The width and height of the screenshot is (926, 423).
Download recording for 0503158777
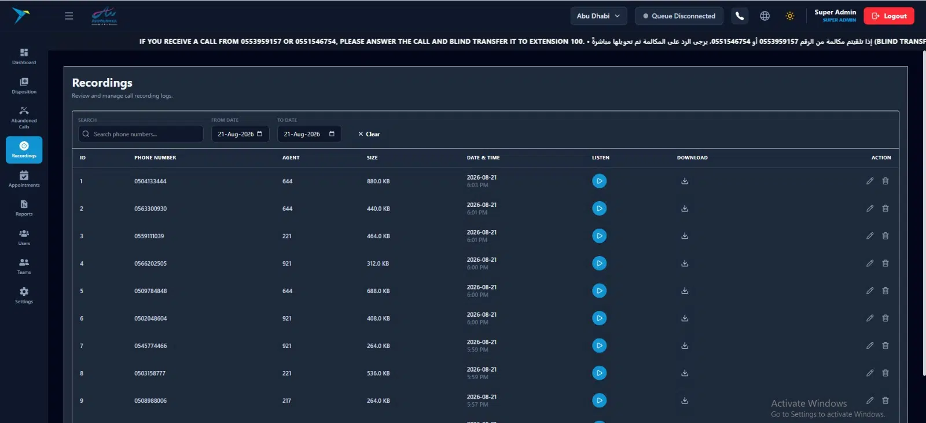(685, 373)
